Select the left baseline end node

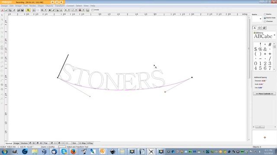[x=58, y=77]
